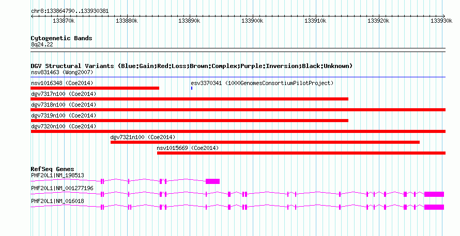Click the 8q24.22 band label
Screen dimensions: 460x236
coord(42,44)
